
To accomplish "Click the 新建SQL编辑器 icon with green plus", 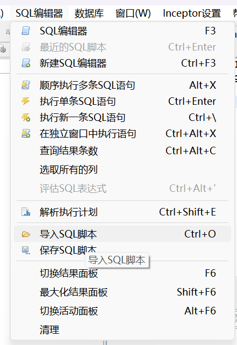I will pos(26,63).
